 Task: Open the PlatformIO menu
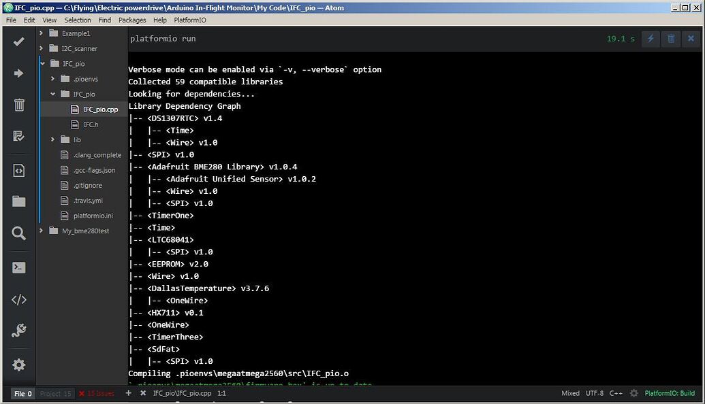click(x=189, y=20)
